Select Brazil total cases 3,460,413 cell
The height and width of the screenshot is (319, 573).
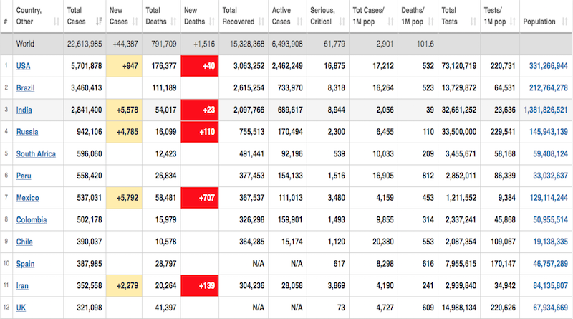85,88
